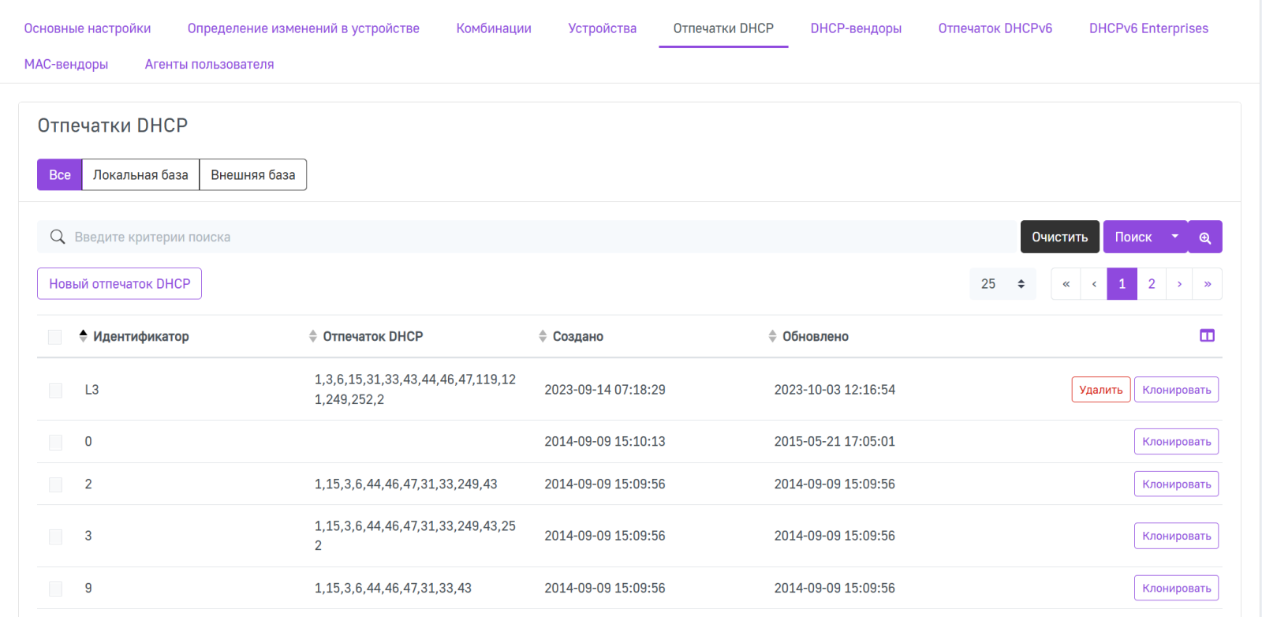This screenshot has height=617, width=1262.
Task: Go to the first page of results
Action: point(1066,284)
